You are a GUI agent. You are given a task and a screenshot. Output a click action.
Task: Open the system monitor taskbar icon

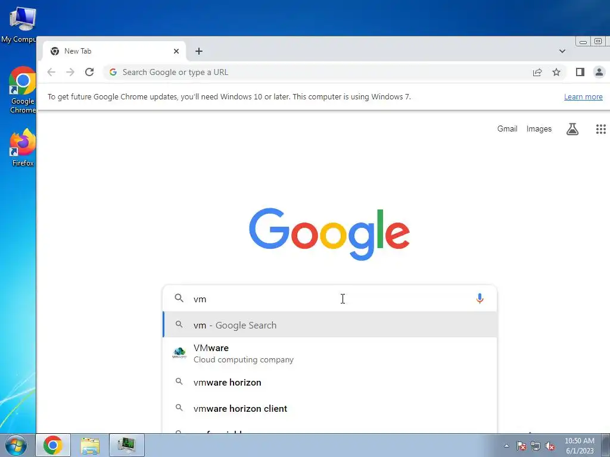click(x=127, y=445)
